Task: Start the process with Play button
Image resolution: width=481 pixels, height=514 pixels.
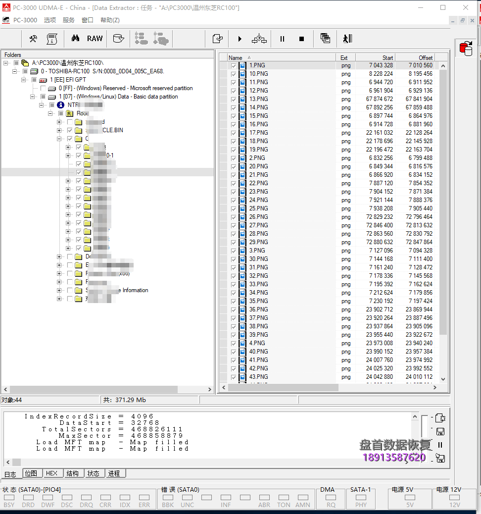Action: tap(240, 39)
